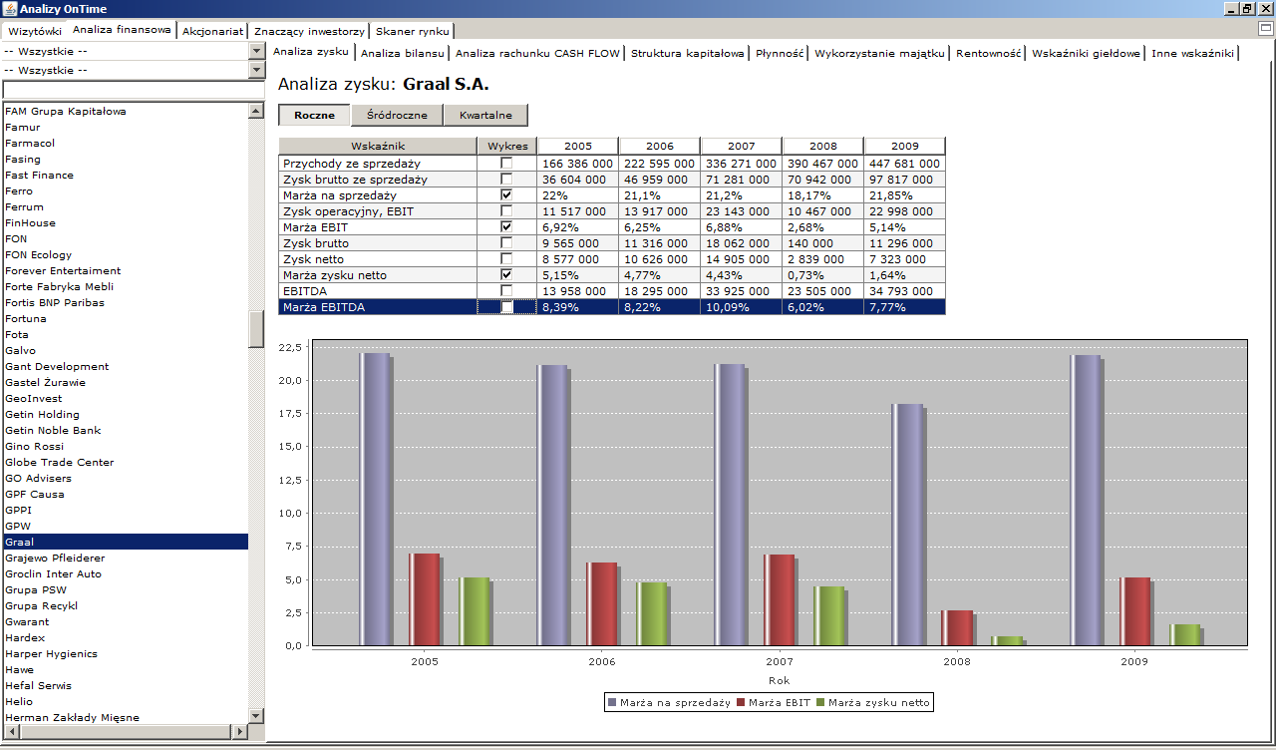This screenshot has width=1276, height=750.
Task: Click the purple 2005 Marża na sprzedaży bar
Action: [375, 499]
